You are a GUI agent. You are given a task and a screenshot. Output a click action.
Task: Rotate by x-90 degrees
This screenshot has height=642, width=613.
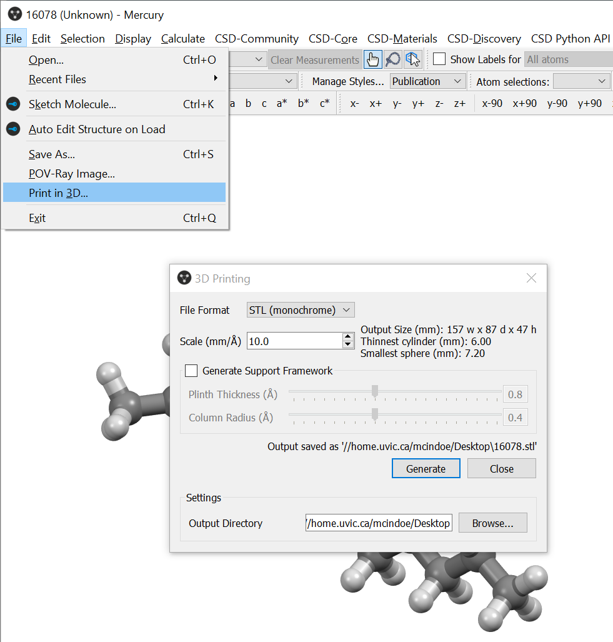pos(492,103)
